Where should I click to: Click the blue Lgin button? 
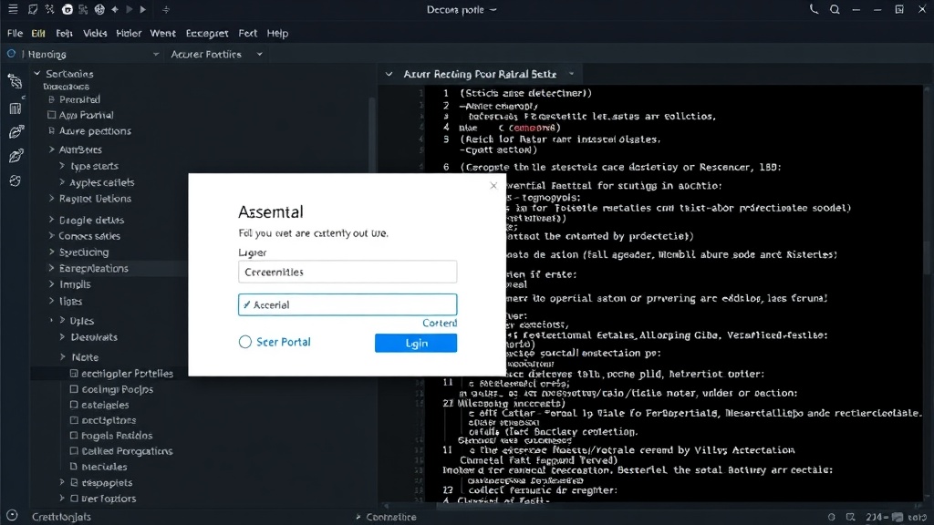[416, 343]
